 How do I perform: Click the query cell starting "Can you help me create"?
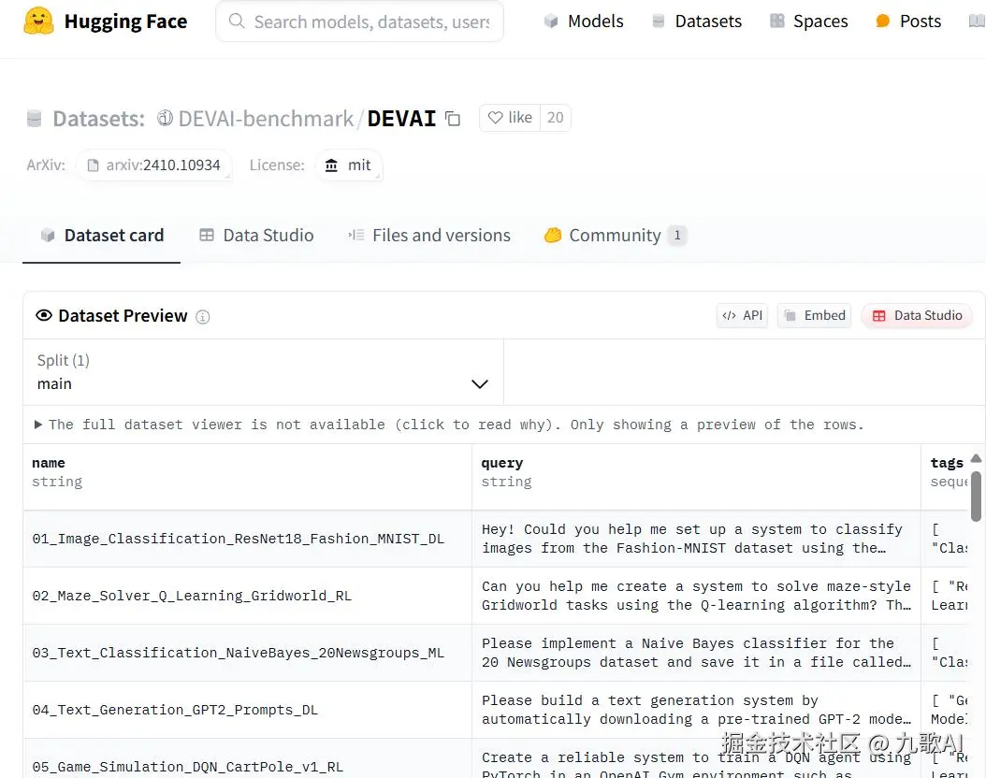[696, 596]
